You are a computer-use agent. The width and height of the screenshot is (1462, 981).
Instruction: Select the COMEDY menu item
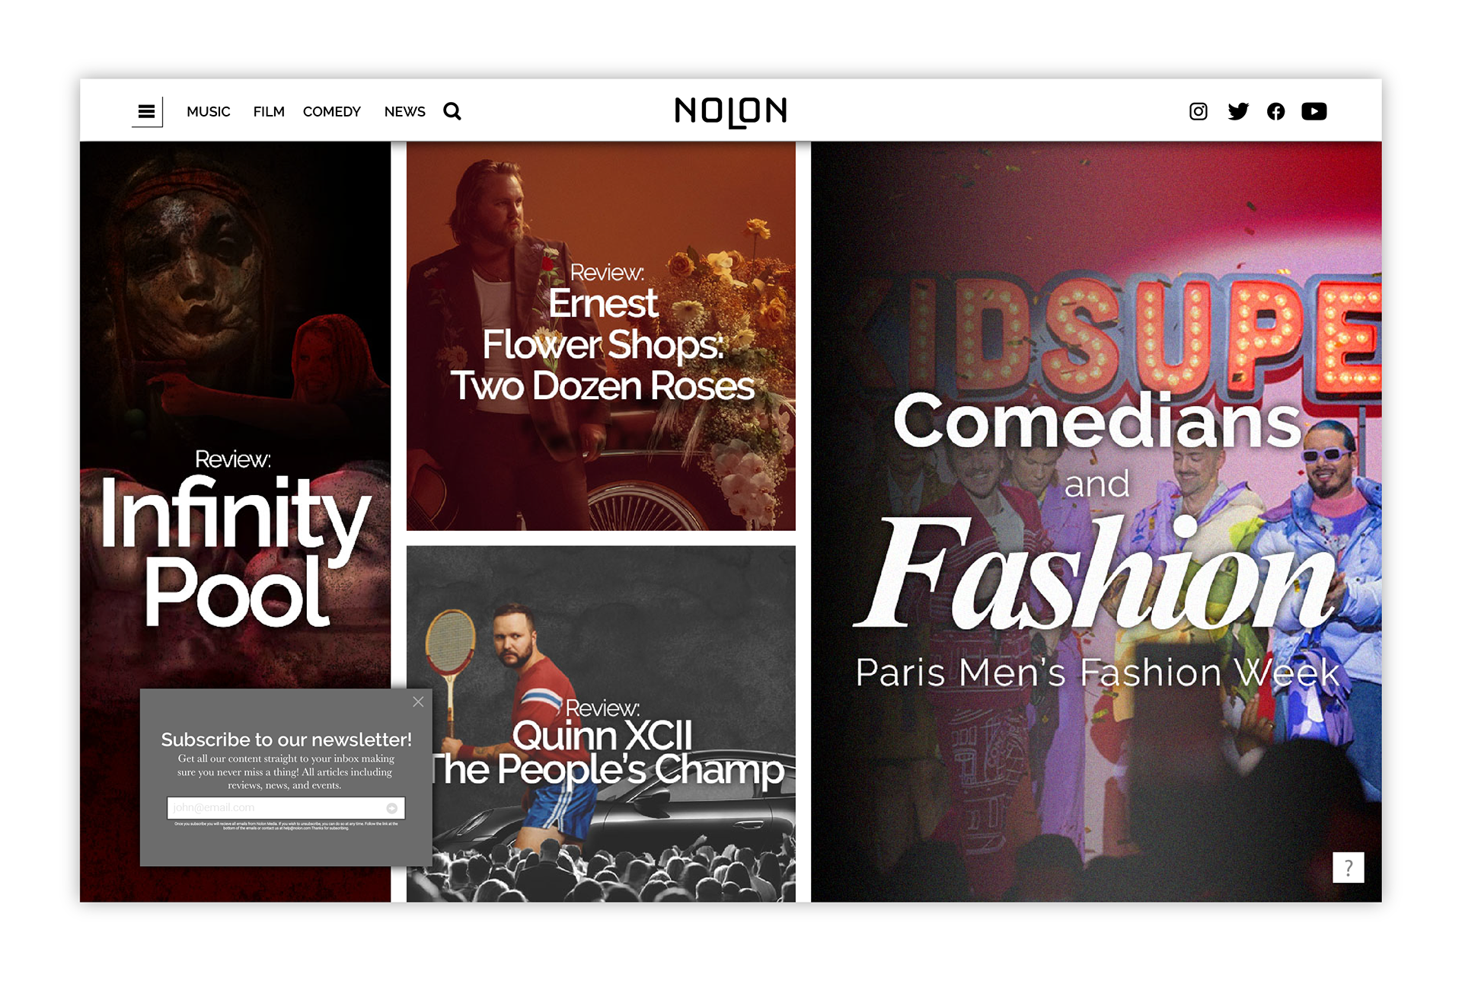coord(332,112)
